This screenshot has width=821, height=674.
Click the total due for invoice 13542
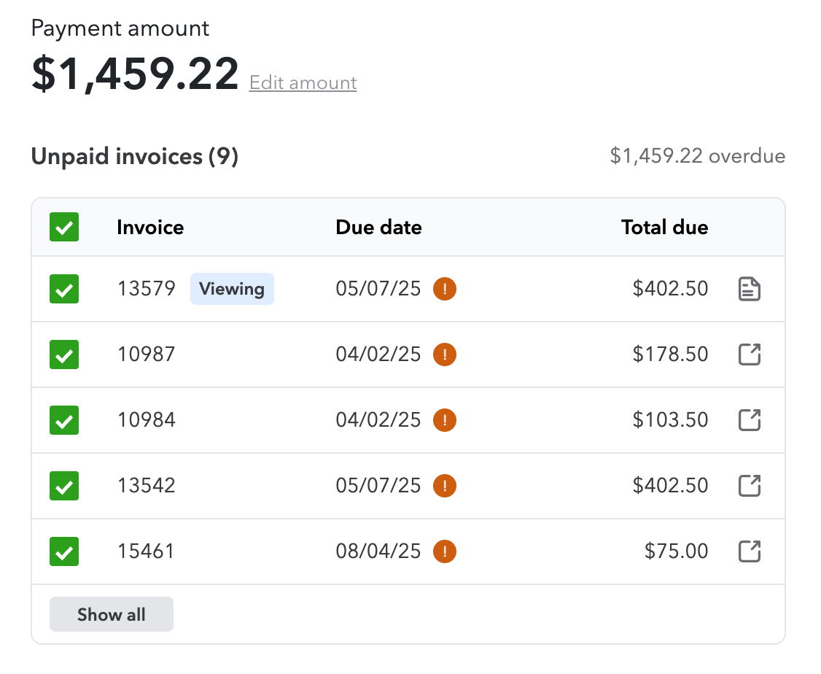pyautogui.click(x=670, y=486)
